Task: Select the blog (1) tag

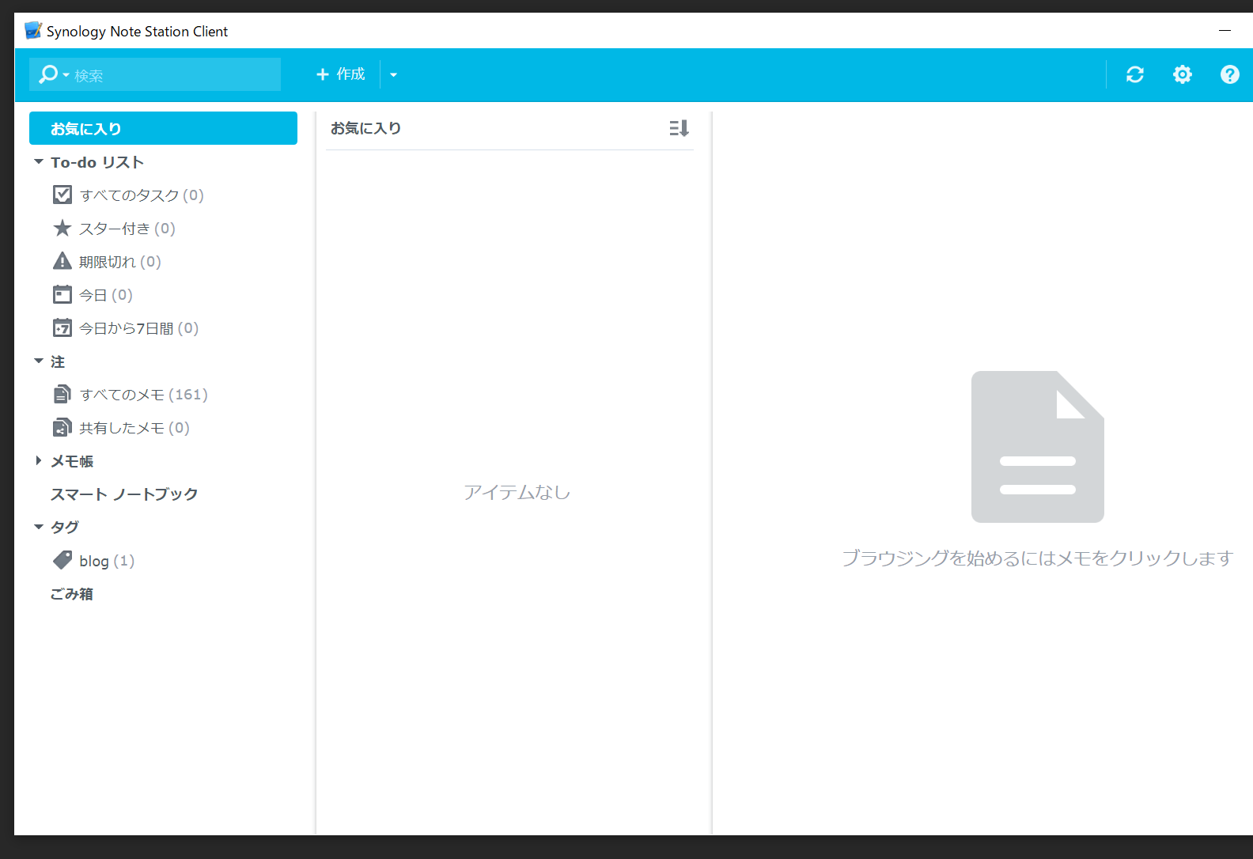Action: point(107,561)
